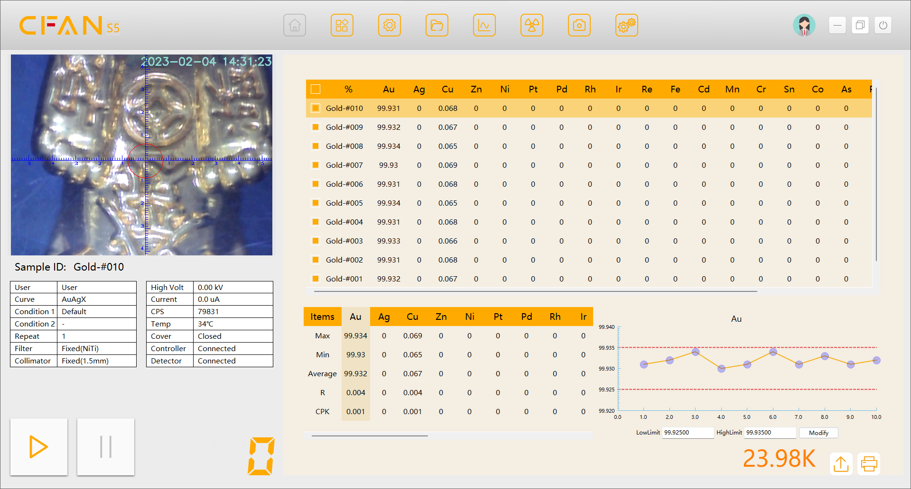Select the Au column in statistics table
911x489 pixels.
tap(355, 317)
